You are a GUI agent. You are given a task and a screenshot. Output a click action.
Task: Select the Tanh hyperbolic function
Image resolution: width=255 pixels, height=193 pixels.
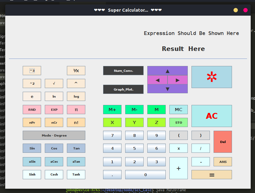76,174
